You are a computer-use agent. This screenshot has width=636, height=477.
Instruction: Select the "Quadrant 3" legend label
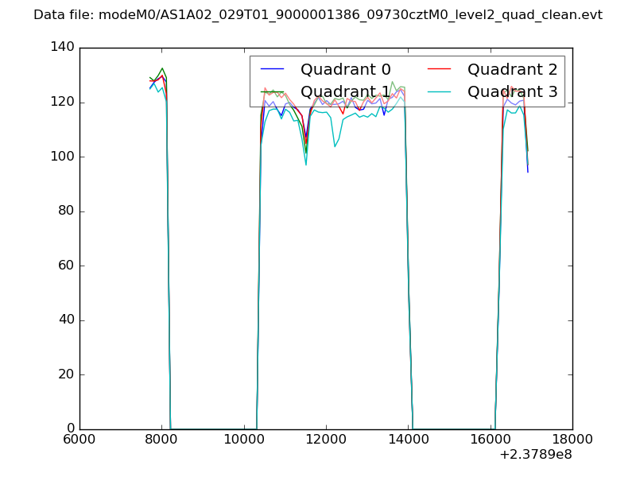click(x=512, y=91)
